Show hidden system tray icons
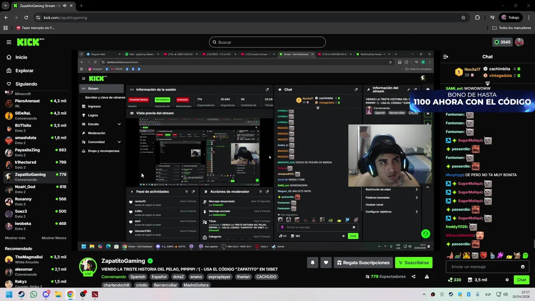The width and height of the screenshot is (535, 301). tap(424, 294)
